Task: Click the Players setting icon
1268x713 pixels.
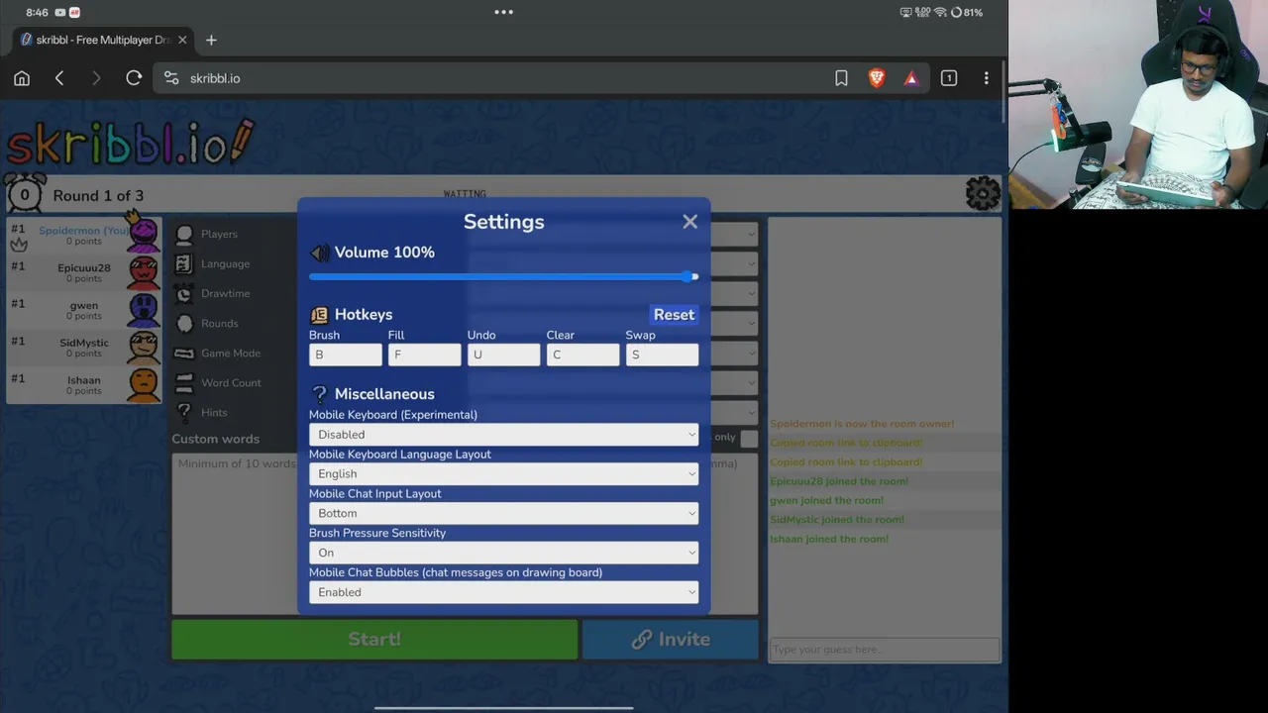Action: click(184, 235)
